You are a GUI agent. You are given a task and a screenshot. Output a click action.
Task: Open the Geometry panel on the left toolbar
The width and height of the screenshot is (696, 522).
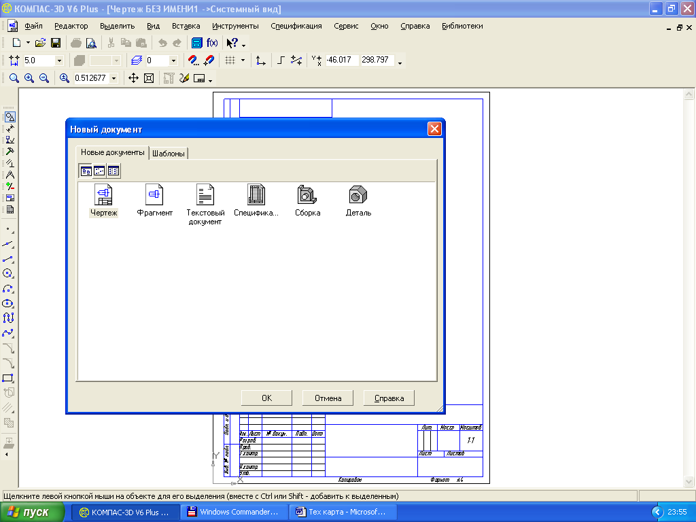click(10, 117)
